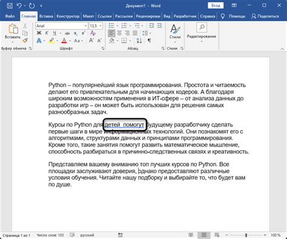Customize Quick Access Toolbar dropdown
Screen dimensions: 287x239
[x=41, y=6]
